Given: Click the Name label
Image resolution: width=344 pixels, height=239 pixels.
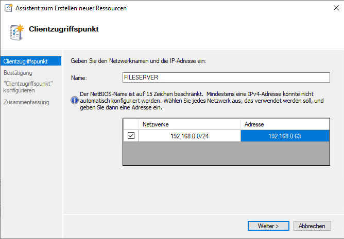Looking at the screenshot, I should pos(78,78).
